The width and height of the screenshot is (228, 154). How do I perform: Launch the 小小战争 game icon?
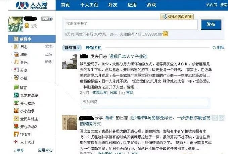(x=16, y=111)
